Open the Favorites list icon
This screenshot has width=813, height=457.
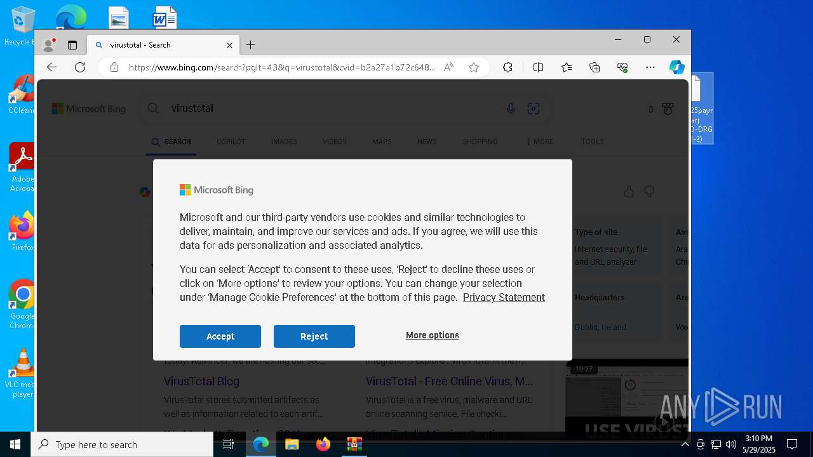click(x=567, y=67)
